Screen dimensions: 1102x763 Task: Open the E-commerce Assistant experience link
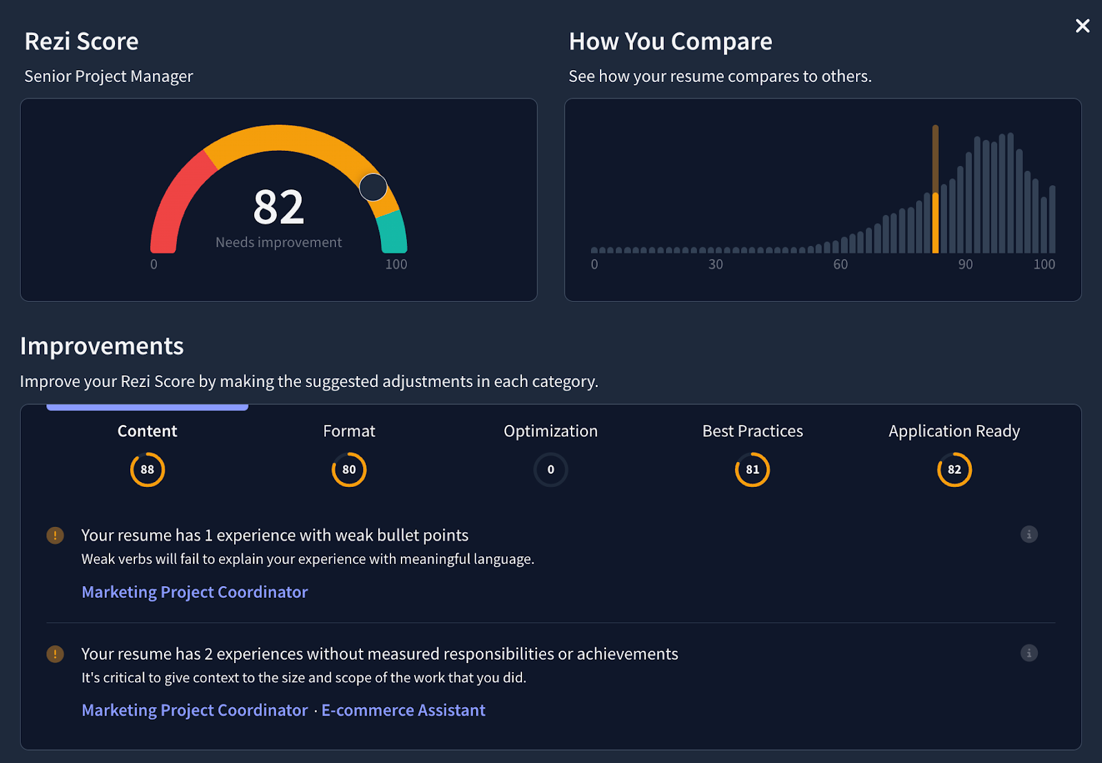tap(404, 711)
